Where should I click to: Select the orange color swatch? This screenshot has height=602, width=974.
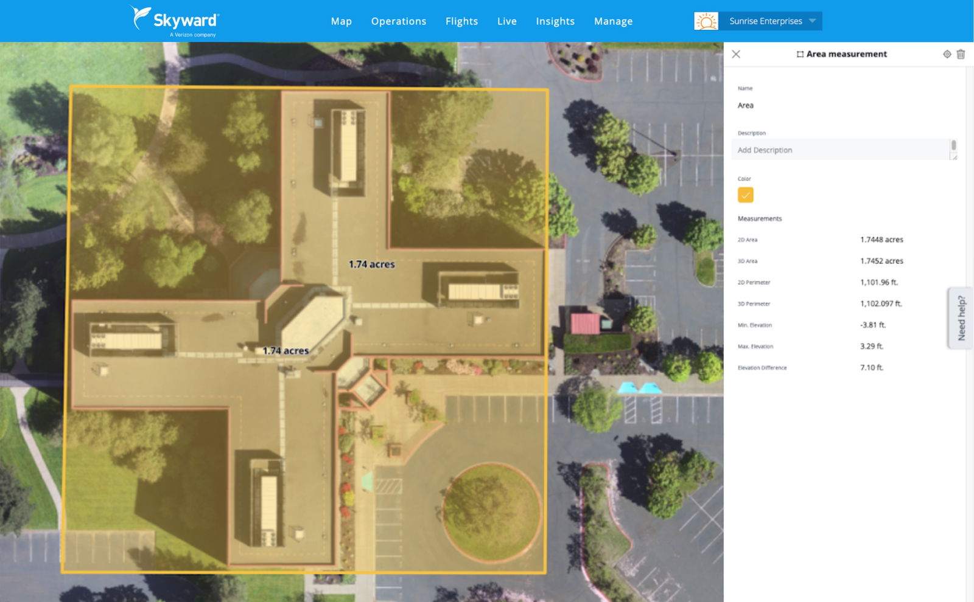pyautogui.click(x=745, y=195)
